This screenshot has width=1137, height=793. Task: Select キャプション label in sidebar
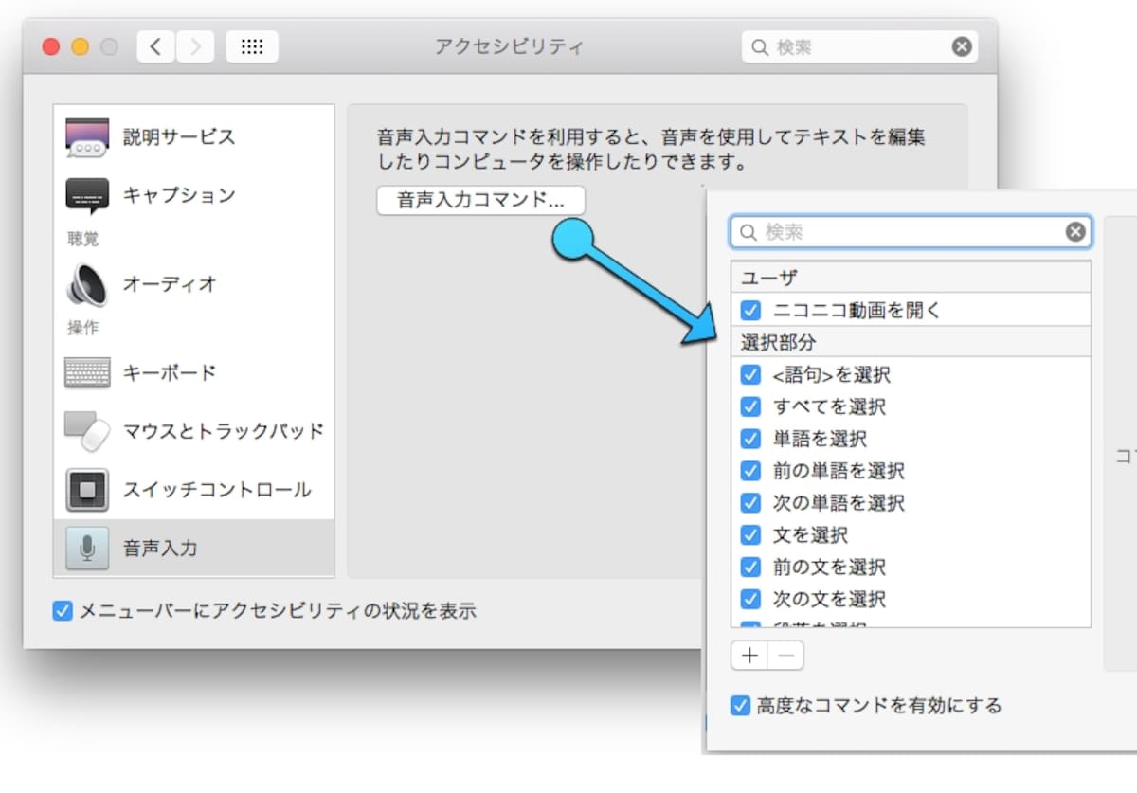tap(179, 196)
